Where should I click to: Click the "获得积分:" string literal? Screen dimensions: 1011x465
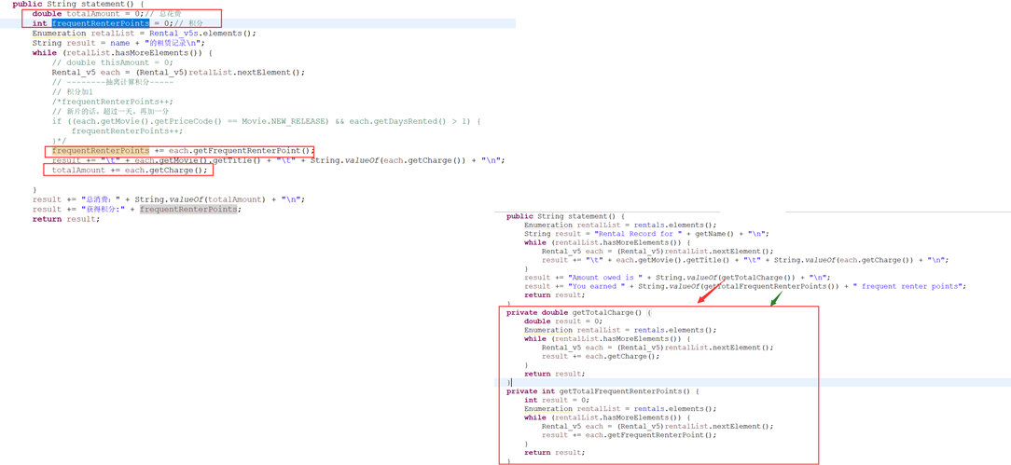pyautogui.click(x=103, y=210)
